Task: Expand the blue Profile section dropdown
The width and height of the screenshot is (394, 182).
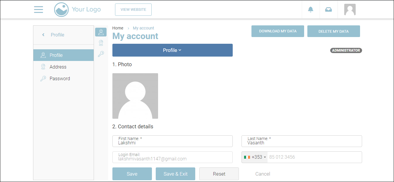Action: 172,50
